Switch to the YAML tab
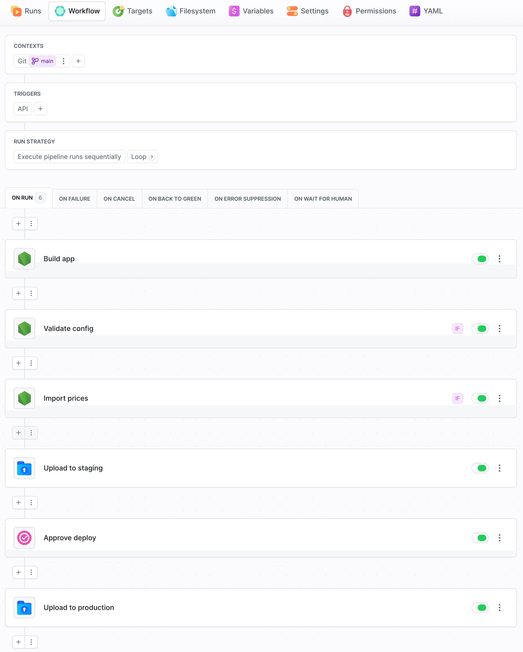 pos(426,11)
